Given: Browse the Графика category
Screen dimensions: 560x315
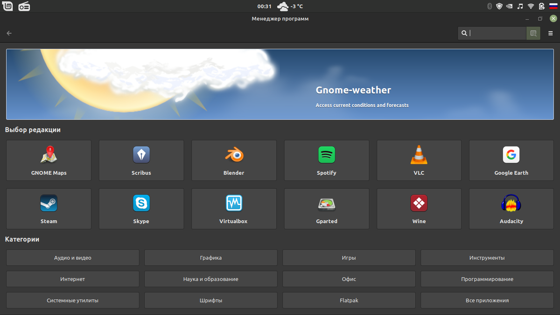Looking at the screenshot, I should tap(210, 258).
